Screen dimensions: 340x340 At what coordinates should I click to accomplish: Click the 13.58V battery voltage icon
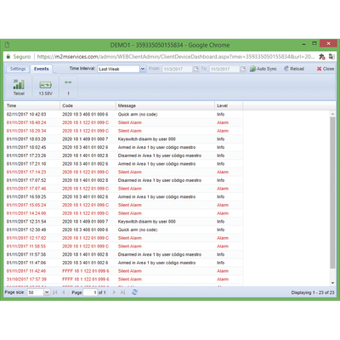tap(45, 85)
